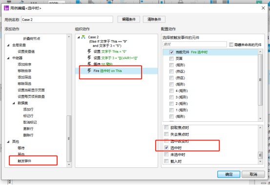
Task: Collapse the Case 2 node in 组织动作
Action: click(79, 37)
